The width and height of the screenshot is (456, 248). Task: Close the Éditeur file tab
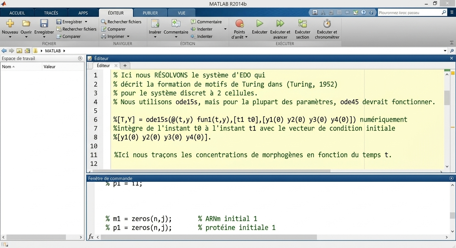tap(116, 66)
